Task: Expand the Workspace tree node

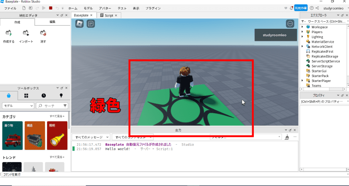Action: (x=302, y=27)
